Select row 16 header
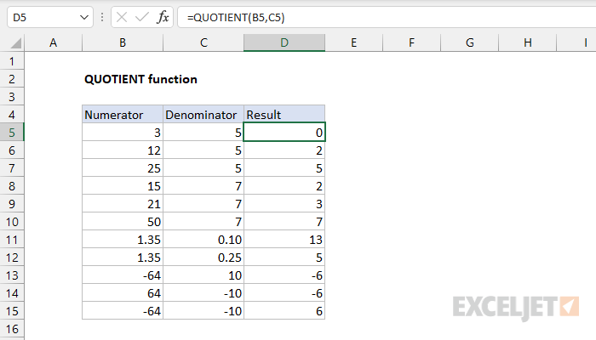 (x=12, y=328)
